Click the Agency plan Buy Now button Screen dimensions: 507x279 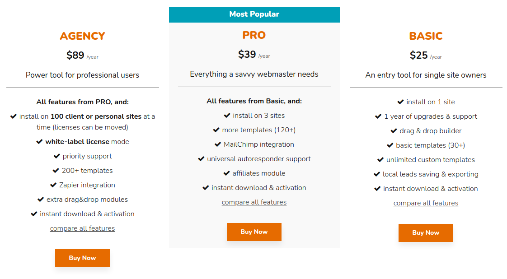pyautogui.click(x=82, y=258)
